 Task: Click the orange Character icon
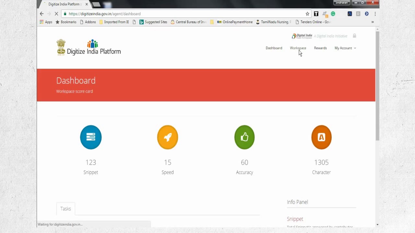point(321,137)
